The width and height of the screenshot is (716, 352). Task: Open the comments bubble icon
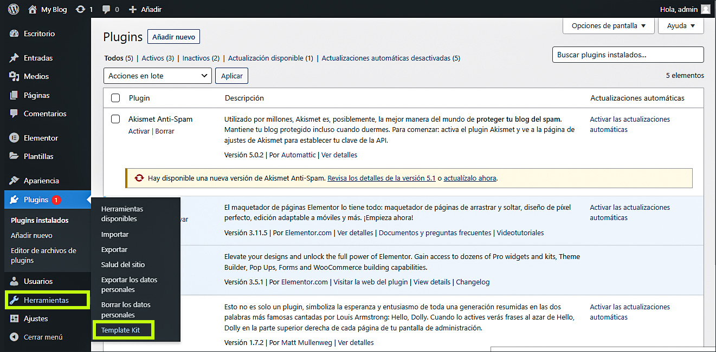[x=107, y=9]
